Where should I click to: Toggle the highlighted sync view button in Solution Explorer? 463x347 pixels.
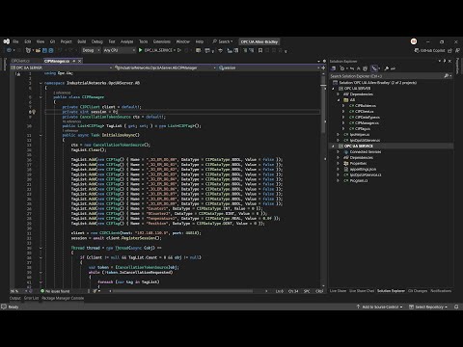click(x=374, y=68)
